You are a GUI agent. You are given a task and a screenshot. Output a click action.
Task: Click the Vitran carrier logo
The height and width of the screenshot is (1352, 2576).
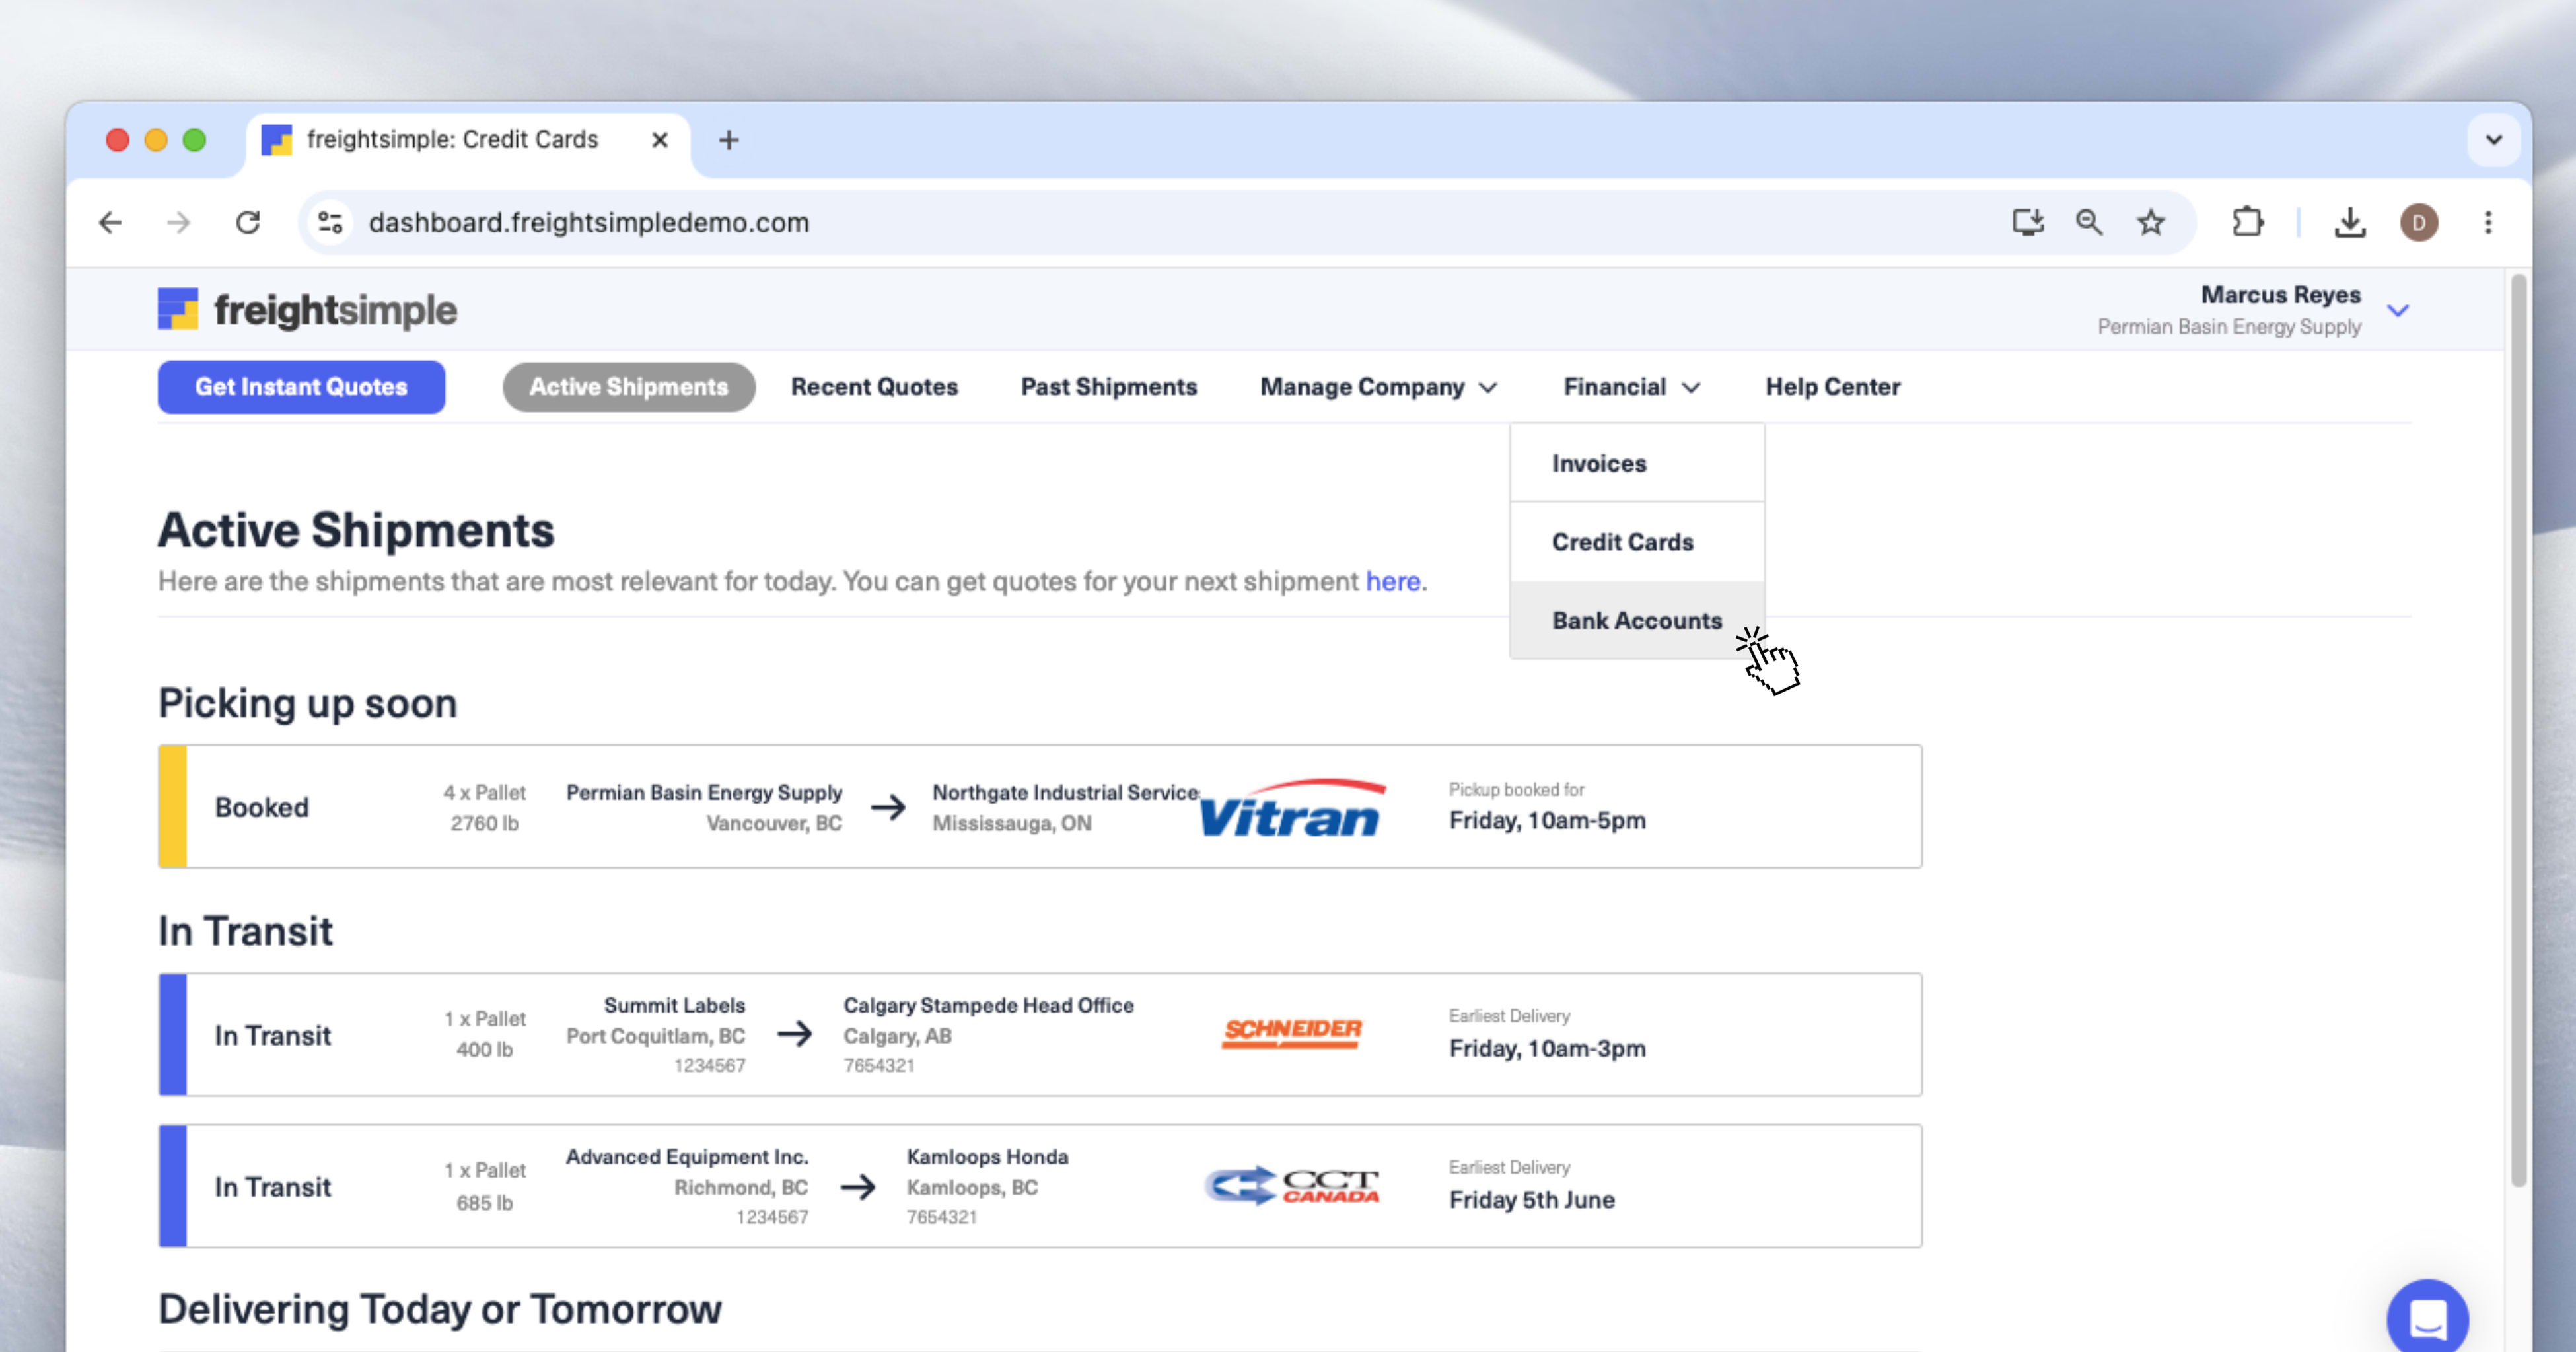[x=1293, y=807]
